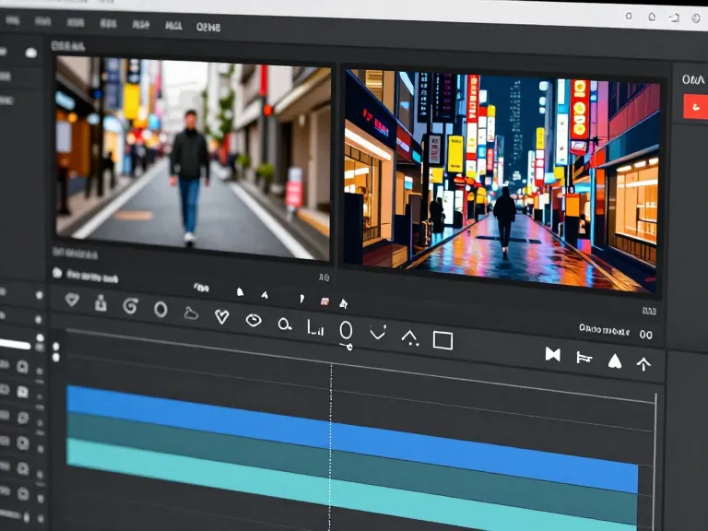708x531 pixels.
Task: Select the solid spade-shaped marker icon
Action: click(x=615, y=361)
